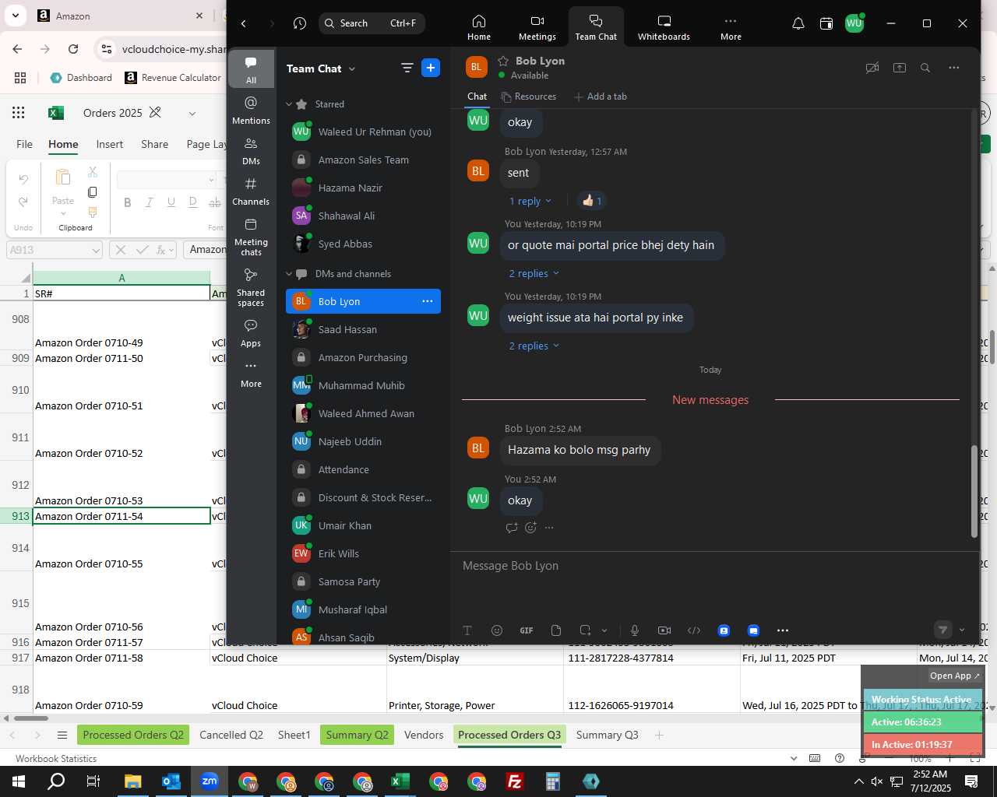Open Open App button in tracker widget
Screen dimensions: 997x797
point(955,676)
